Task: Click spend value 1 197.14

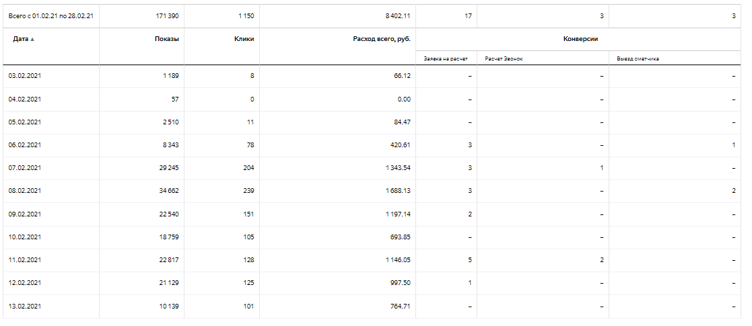Action: (398, 214)
